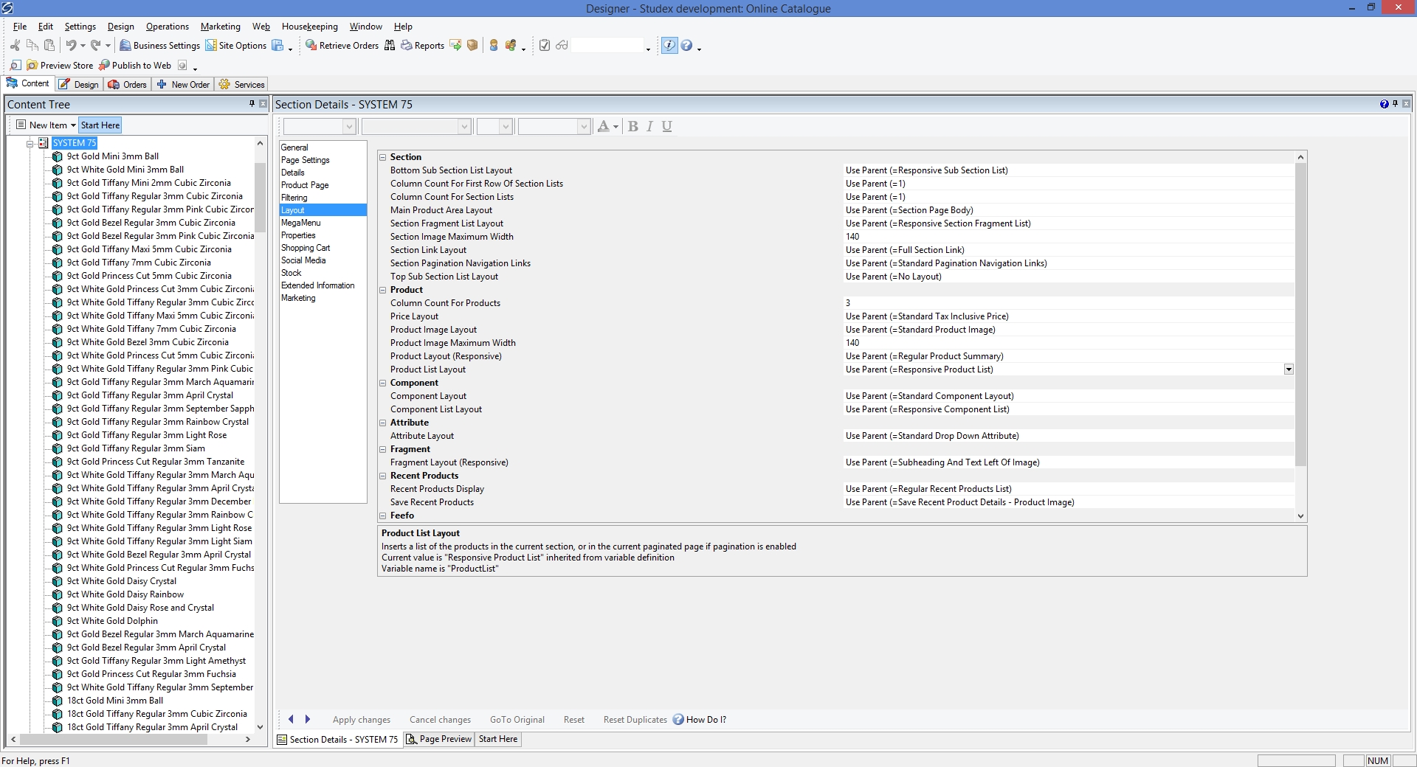Click the Preview Store toolbar icon
This screenshot has width=1417, height=767.
32,66
